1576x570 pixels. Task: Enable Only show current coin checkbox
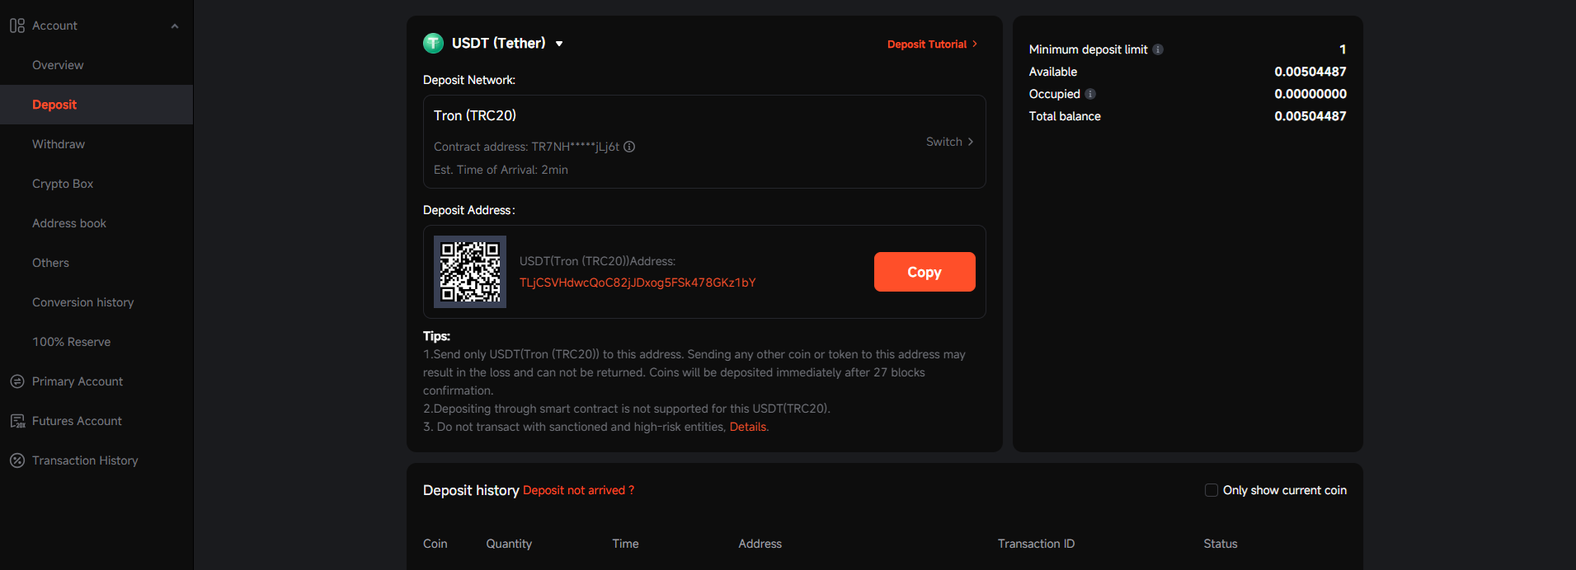pyautogui.click(x=1211, y=490)
